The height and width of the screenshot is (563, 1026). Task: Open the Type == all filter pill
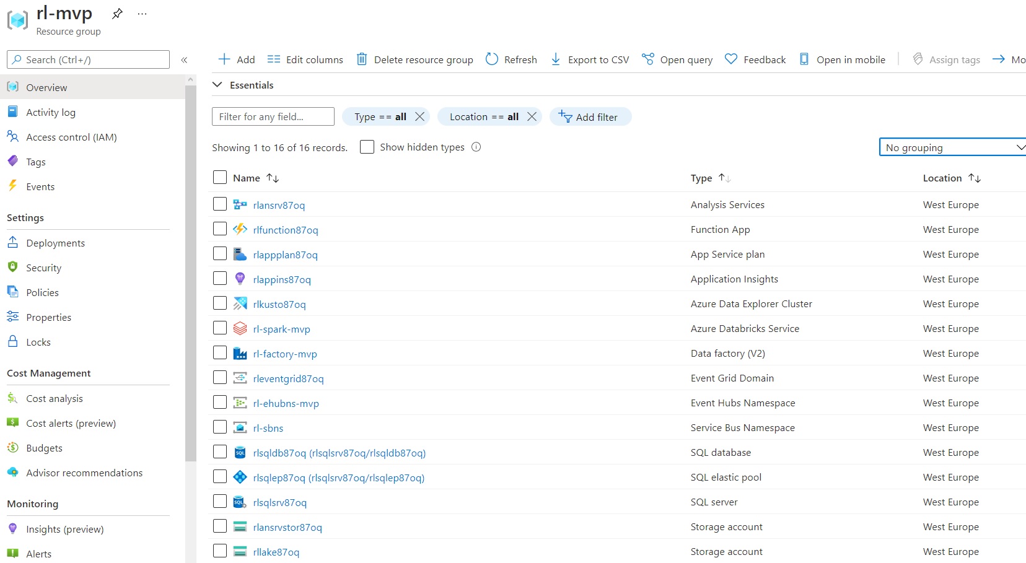pos(380,116)
